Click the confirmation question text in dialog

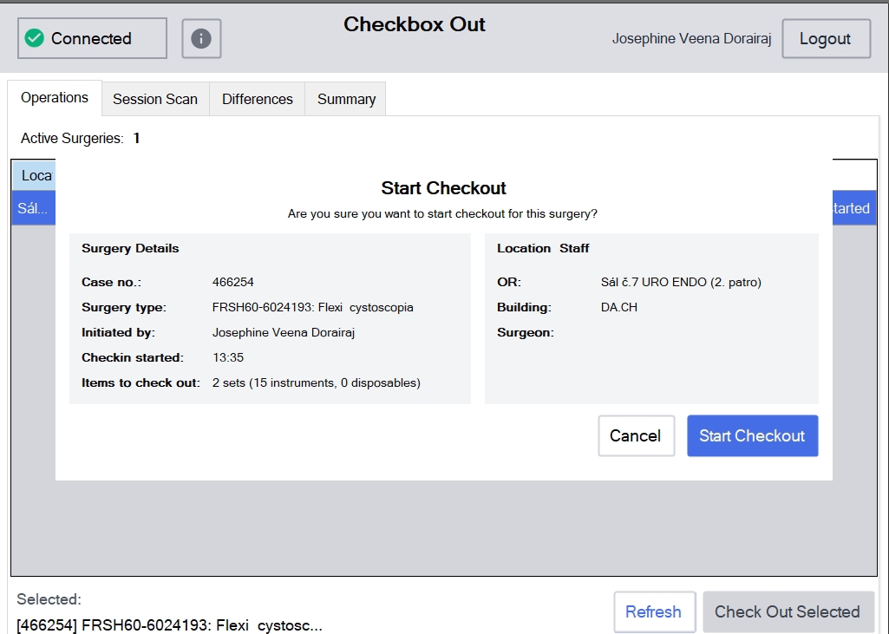pyautogui.click(x=442, y=213)
